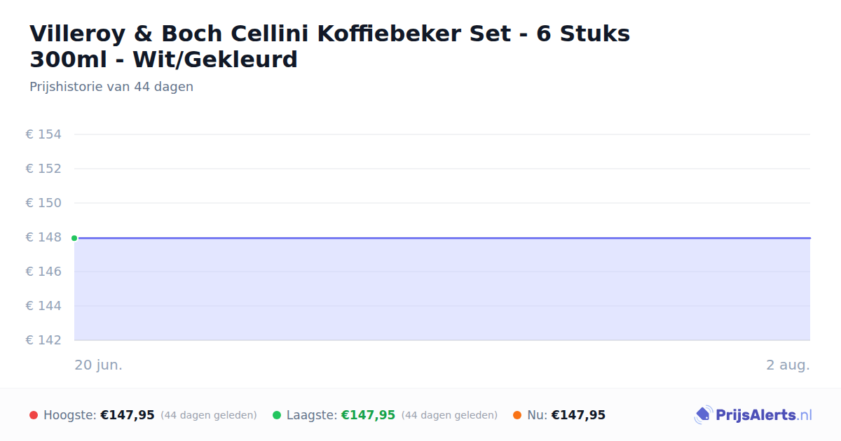Click the € 148 axis label
Screen dimensions: 841x441
click(x=43, y=237)
